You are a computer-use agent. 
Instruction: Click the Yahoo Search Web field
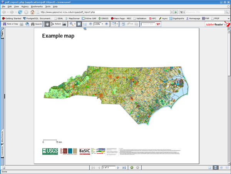148,24
